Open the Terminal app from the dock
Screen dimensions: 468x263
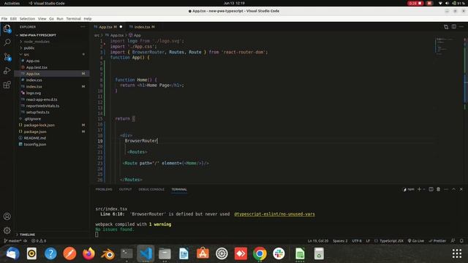(x=127, y=254)
